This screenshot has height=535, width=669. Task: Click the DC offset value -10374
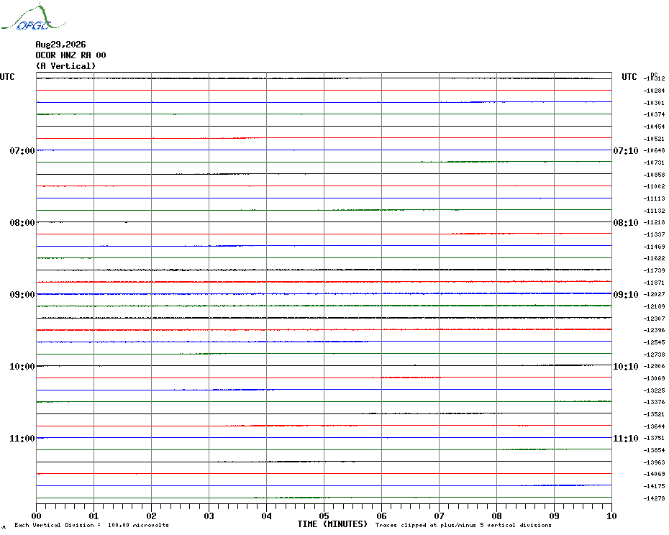tap(654, 115)
